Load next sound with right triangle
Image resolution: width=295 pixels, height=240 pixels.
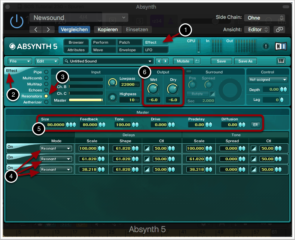[x=165, y=61]
